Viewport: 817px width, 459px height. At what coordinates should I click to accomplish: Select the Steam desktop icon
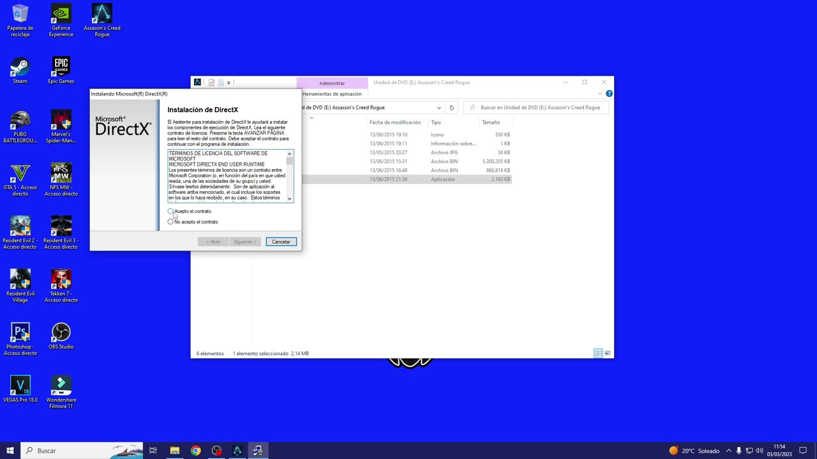click(x=20, y=71)
